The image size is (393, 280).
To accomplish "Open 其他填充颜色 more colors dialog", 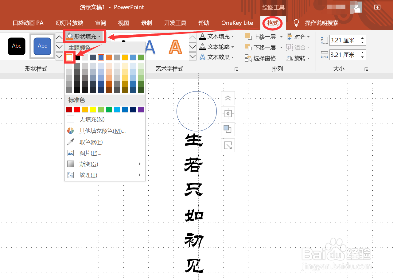I will click(105, 131).
